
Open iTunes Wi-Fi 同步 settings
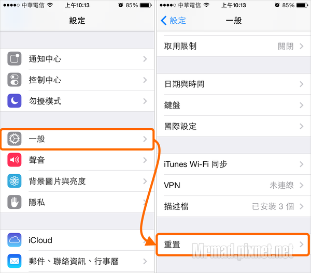[234, 164]
